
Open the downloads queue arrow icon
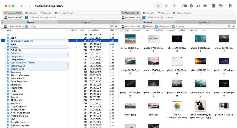[x=230, y=6]
